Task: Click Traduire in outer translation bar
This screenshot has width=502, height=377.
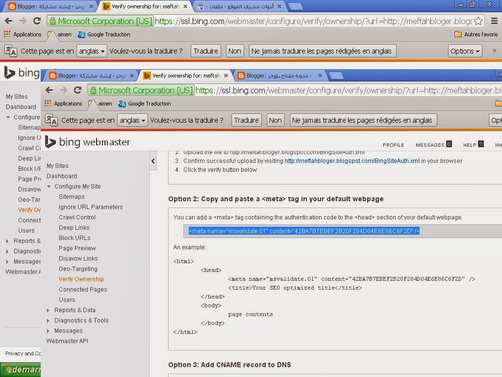Action: (x=205, y=51)
